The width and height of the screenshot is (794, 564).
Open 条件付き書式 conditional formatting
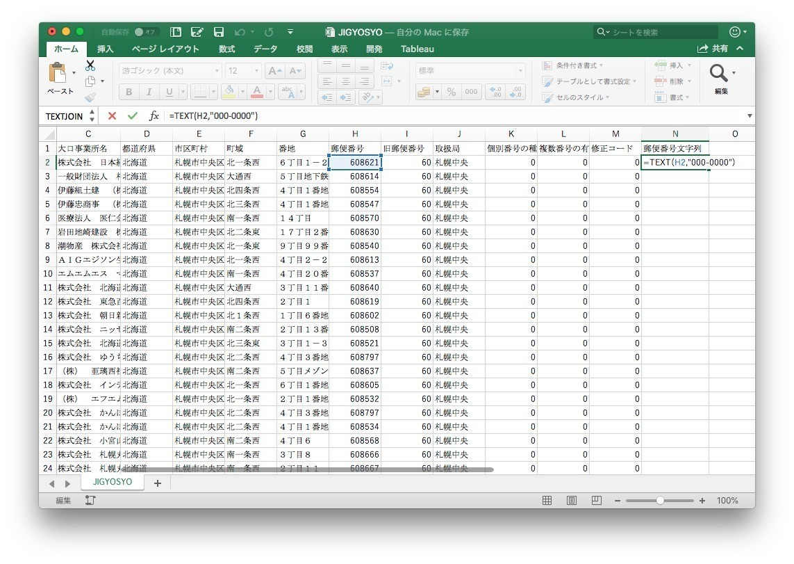click(575, 65)
